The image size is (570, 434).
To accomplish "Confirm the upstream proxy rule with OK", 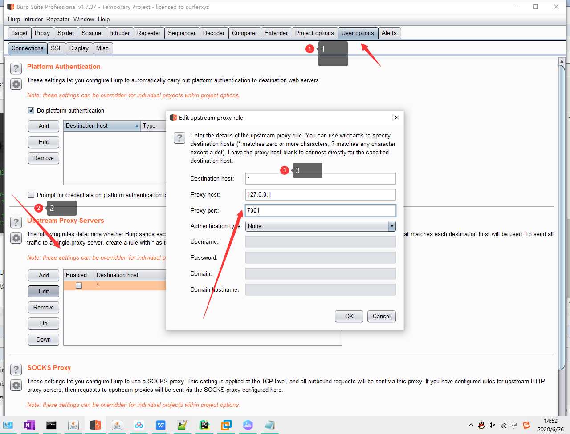I will [349, 316].
